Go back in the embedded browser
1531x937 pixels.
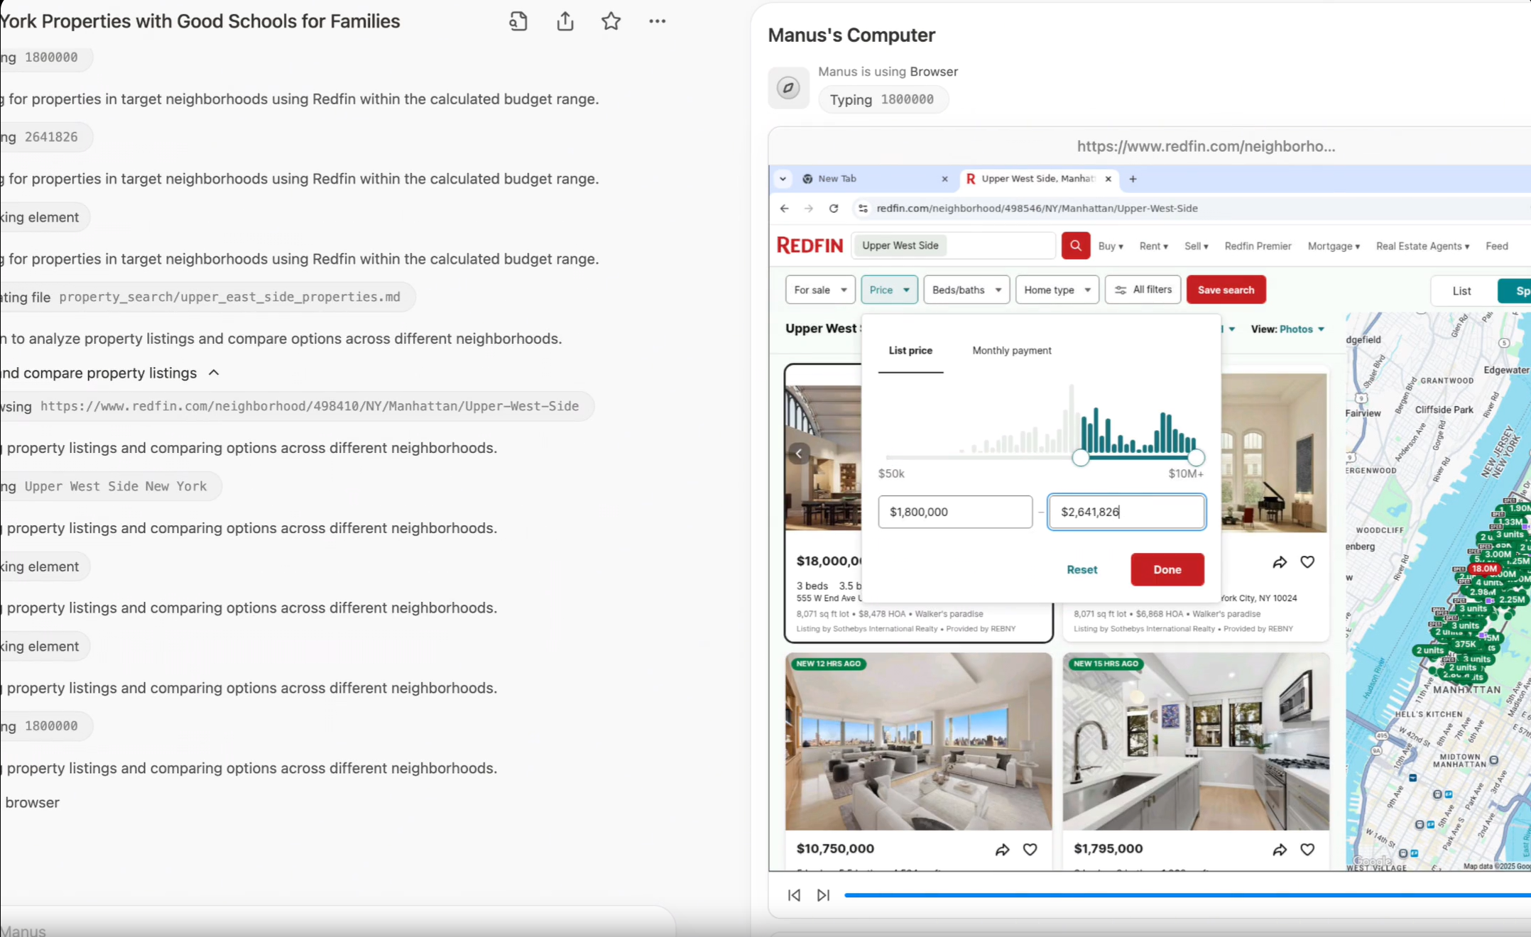tap(784, 208)
